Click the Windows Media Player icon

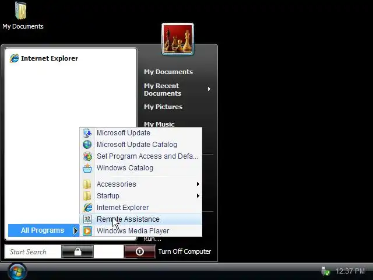point(87,231)
